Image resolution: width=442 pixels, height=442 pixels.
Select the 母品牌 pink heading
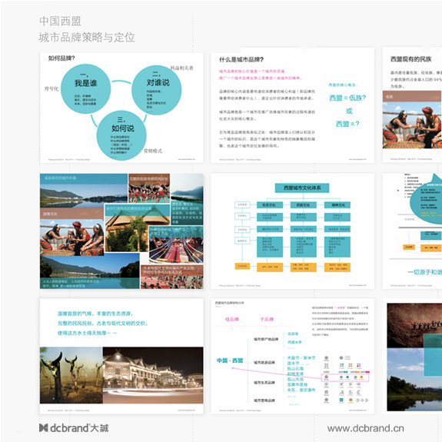(x=231, y=319)
